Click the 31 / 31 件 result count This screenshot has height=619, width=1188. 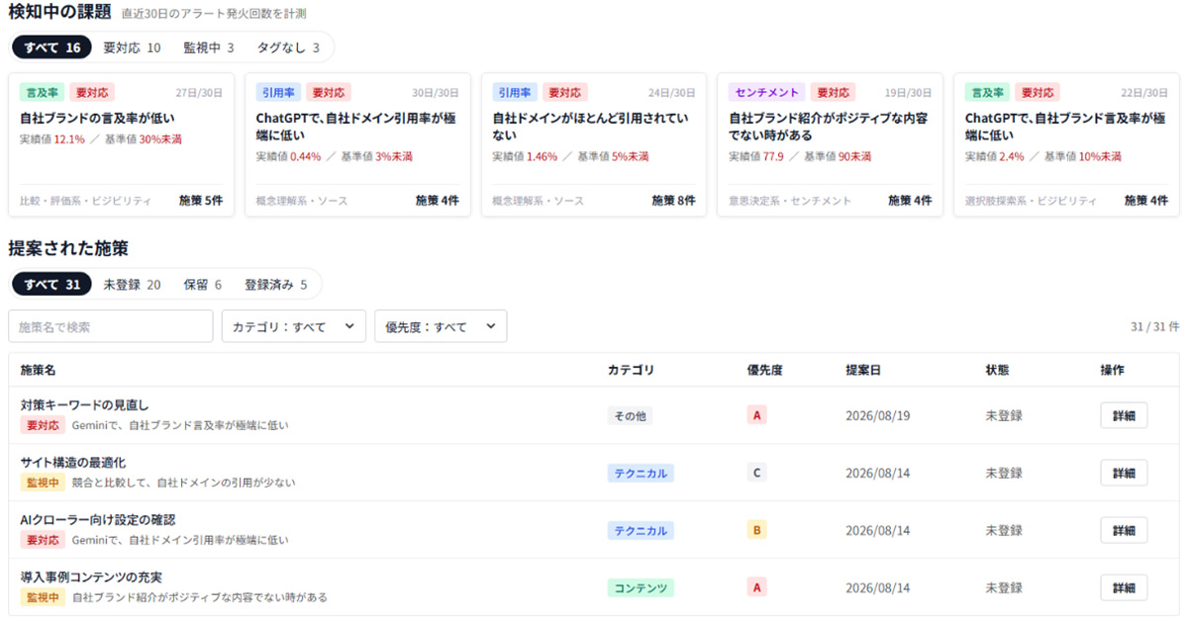[1155, 327]
